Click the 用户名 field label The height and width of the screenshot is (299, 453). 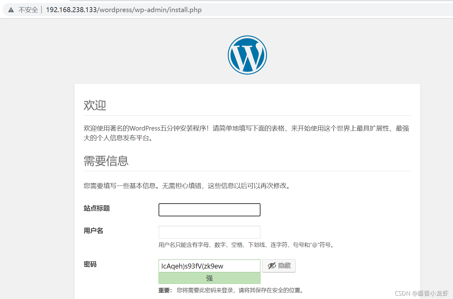93,231
